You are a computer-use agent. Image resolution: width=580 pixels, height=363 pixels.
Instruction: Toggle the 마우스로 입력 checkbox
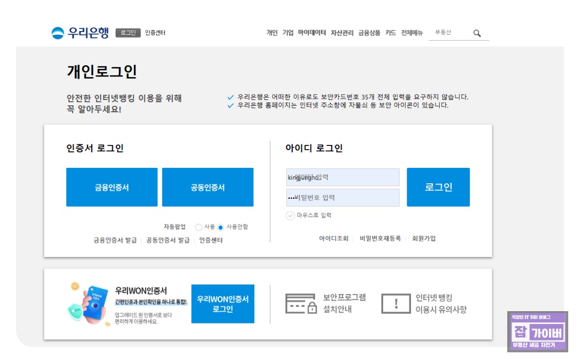(291, 215)
